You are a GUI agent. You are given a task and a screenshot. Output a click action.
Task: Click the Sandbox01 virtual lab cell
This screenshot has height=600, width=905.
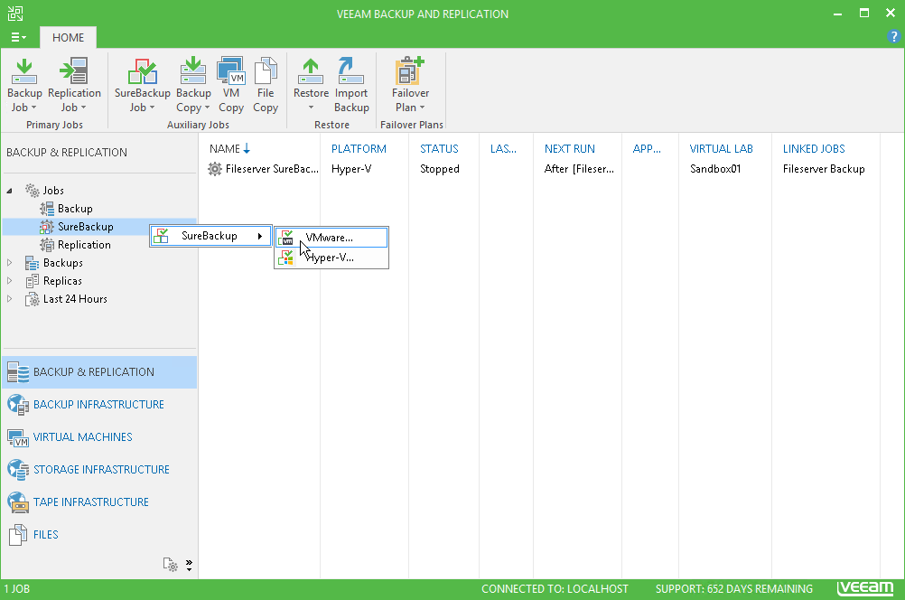(x=715, y=169)
